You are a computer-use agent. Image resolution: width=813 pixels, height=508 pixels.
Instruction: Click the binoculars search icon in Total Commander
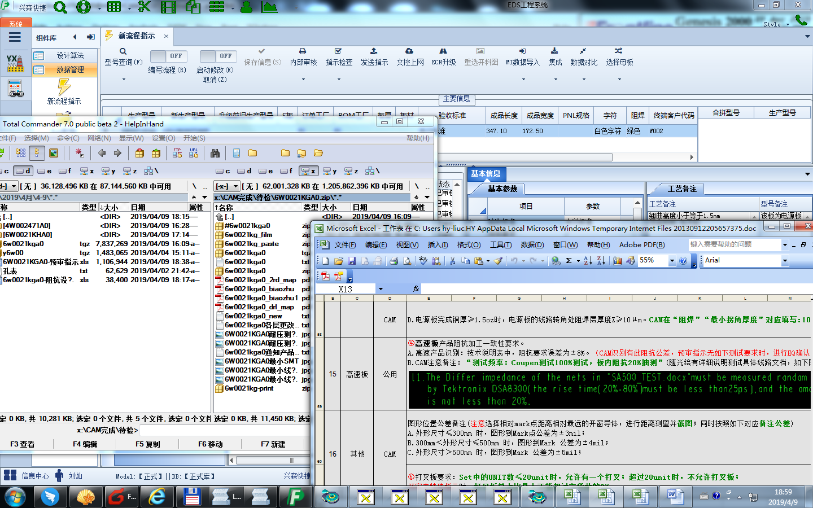(x=215, y=153)
